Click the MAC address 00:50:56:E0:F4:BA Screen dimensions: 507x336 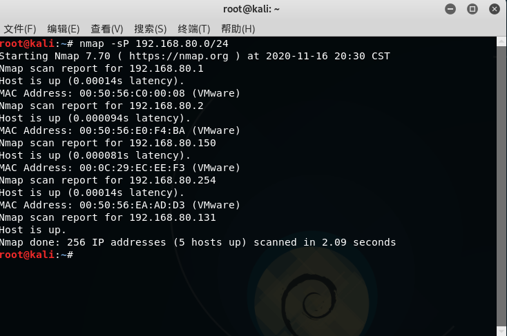[132, 130]
